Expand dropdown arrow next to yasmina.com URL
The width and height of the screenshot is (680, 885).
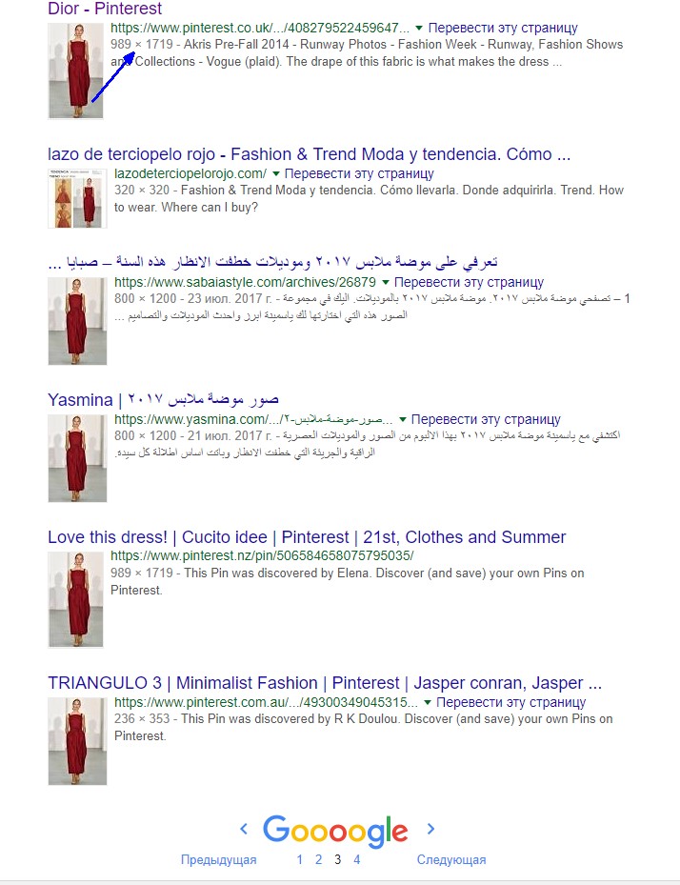pos(402,419)
